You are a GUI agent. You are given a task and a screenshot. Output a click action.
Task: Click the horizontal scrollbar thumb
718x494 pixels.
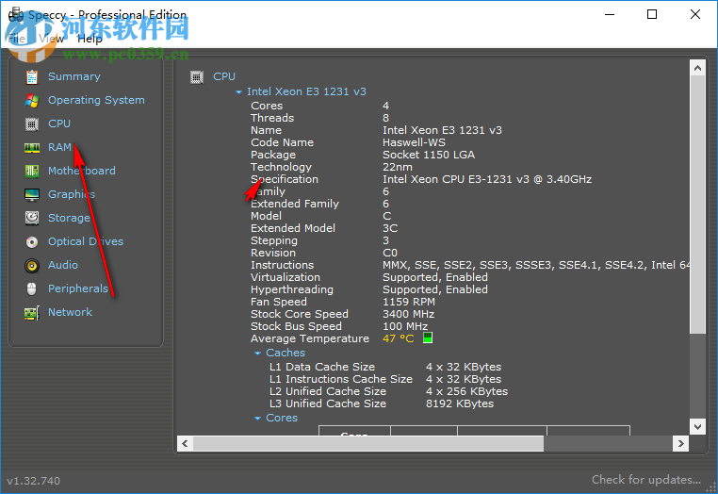point(368,443)
